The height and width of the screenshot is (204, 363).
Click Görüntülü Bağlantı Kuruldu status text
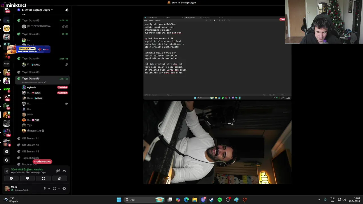[x=27, y=169]
